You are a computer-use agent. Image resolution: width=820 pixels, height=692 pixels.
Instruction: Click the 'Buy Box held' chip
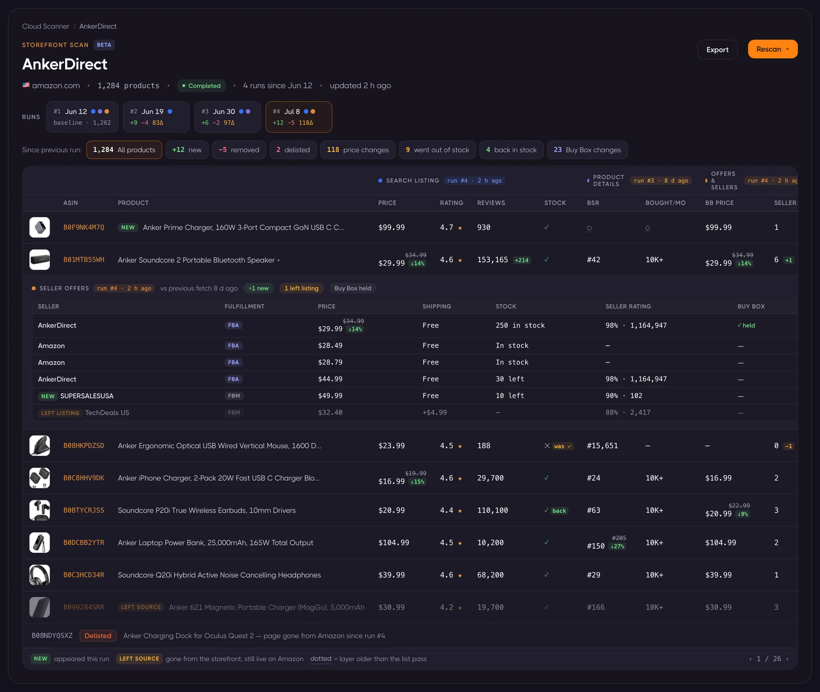[353, 289]
